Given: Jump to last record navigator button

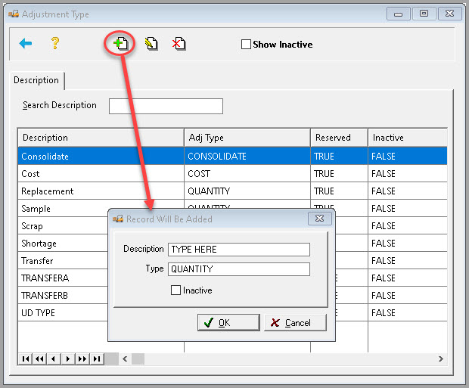Looking at the screenshot, I should [97, 359].
